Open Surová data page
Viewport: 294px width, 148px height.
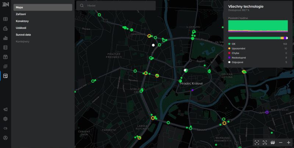23,35
